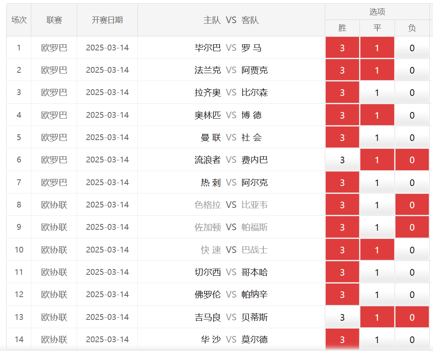
Task: Click greyed home team name 色格拉
Action: (208, 205)
